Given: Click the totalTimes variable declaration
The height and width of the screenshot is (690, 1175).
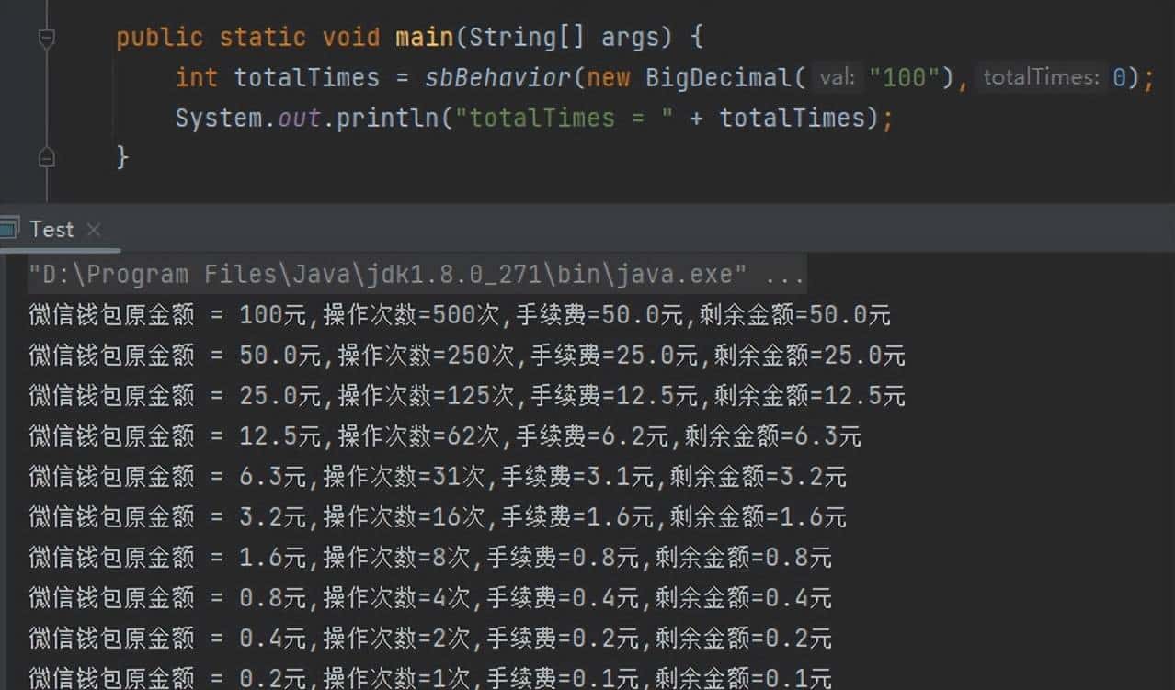Looking at the screenshot, I should (x=306, y=77).
